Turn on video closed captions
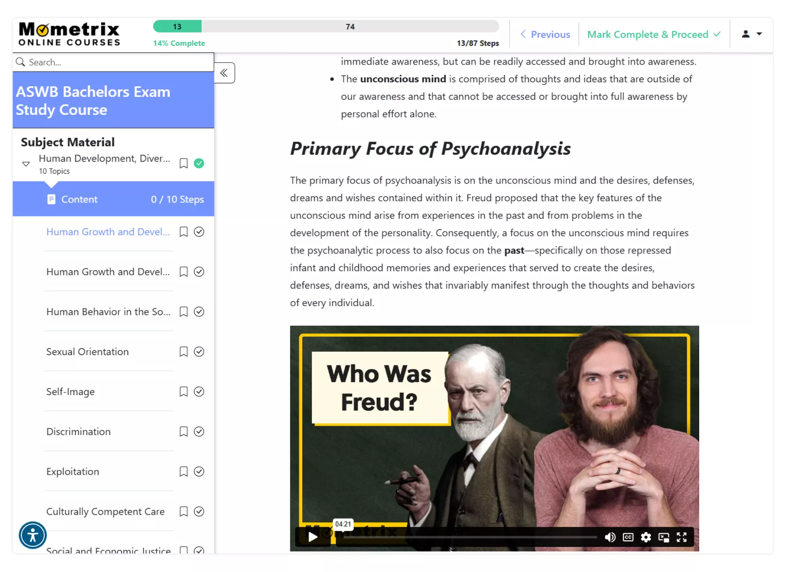785x572 pixels. (x=628, y=537)
